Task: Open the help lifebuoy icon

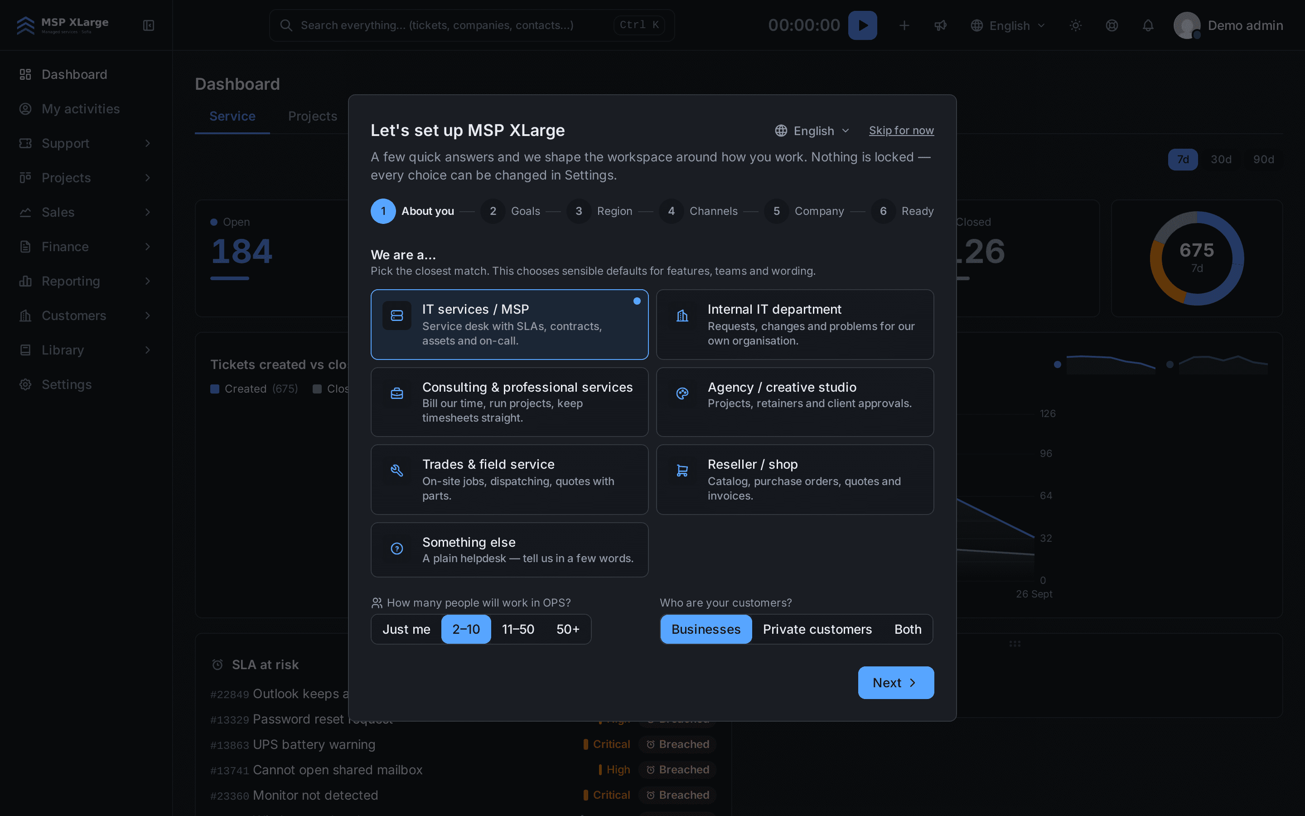Action: (1112, 25)
